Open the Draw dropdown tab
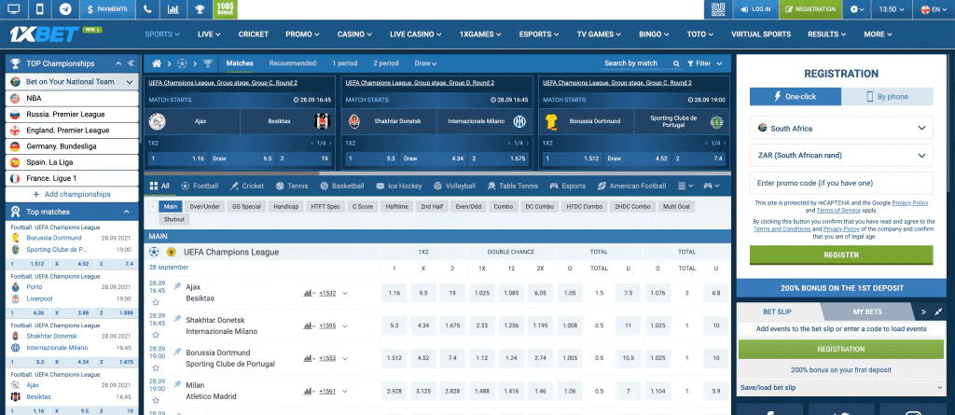The image size is (955, 415). pyautogui.click(x=425, y=63)
